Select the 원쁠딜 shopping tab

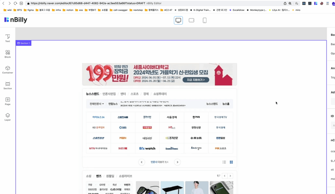(110, 176)
